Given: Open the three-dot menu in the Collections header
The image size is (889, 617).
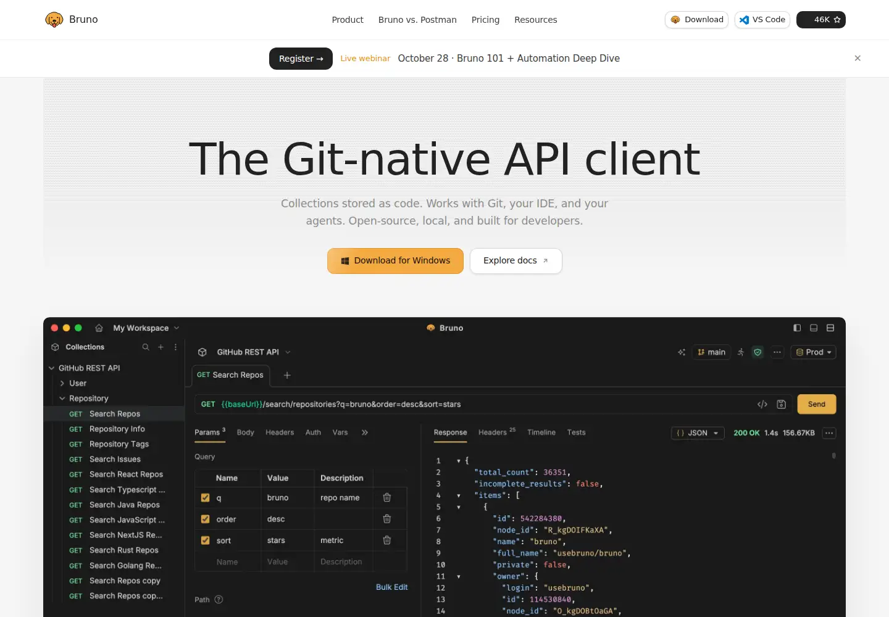Looking at the screenshot, I should click(x=175, y=347).
